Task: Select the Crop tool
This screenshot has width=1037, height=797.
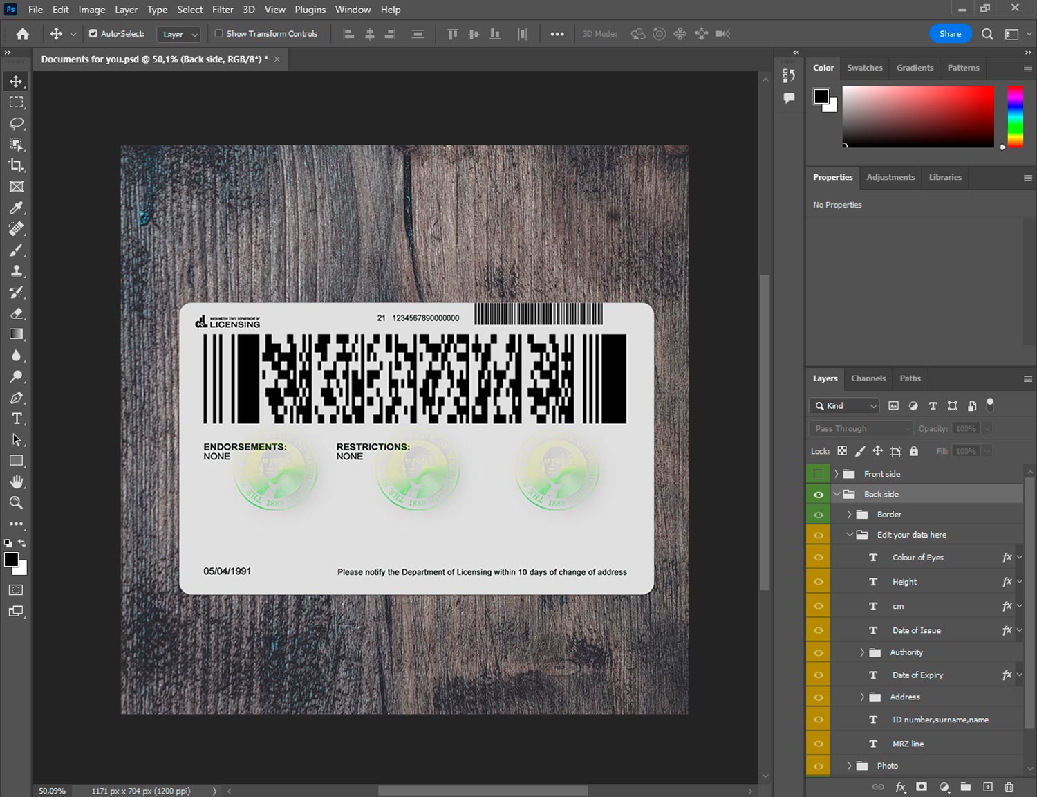Action: (x=16, y=165)
